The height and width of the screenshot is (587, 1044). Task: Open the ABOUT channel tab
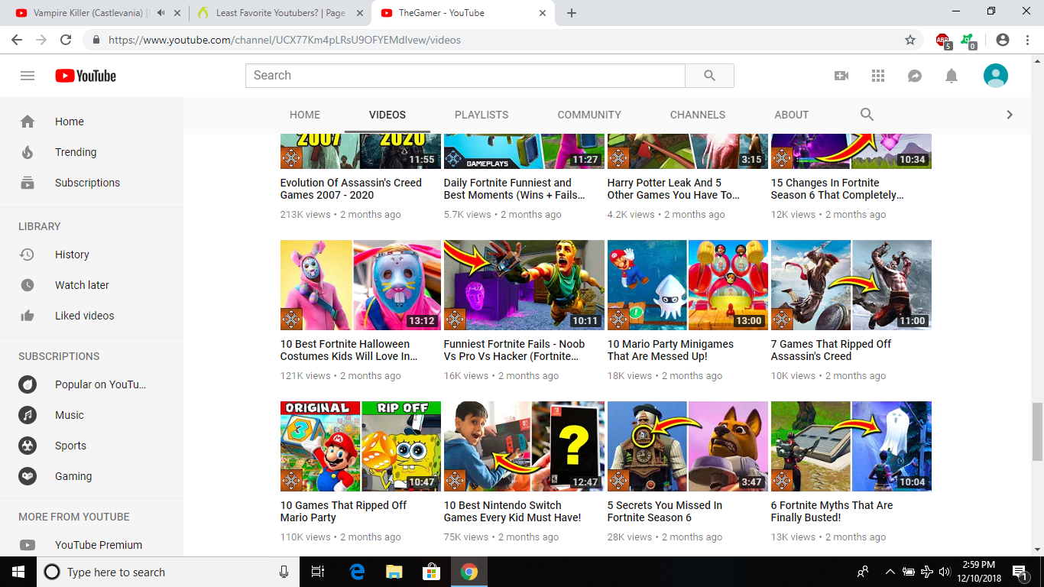791,115
